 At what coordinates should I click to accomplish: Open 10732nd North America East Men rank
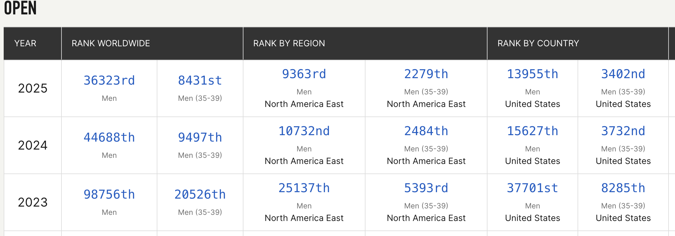[304, 131]
